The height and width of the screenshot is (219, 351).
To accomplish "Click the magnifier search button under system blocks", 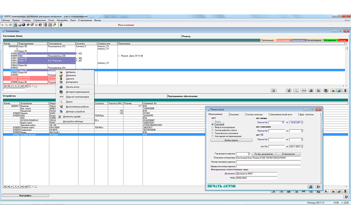I will click(x=296, y=90).
